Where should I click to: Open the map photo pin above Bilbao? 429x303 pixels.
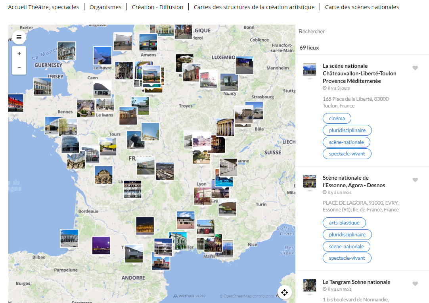[x=69, y=238]
